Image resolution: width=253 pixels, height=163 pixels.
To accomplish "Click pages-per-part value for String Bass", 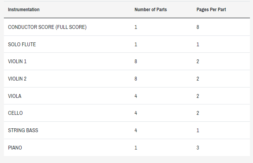I will click(x=198, y=130).
